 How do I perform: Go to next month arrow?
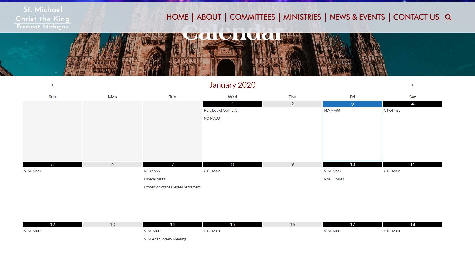412,85
